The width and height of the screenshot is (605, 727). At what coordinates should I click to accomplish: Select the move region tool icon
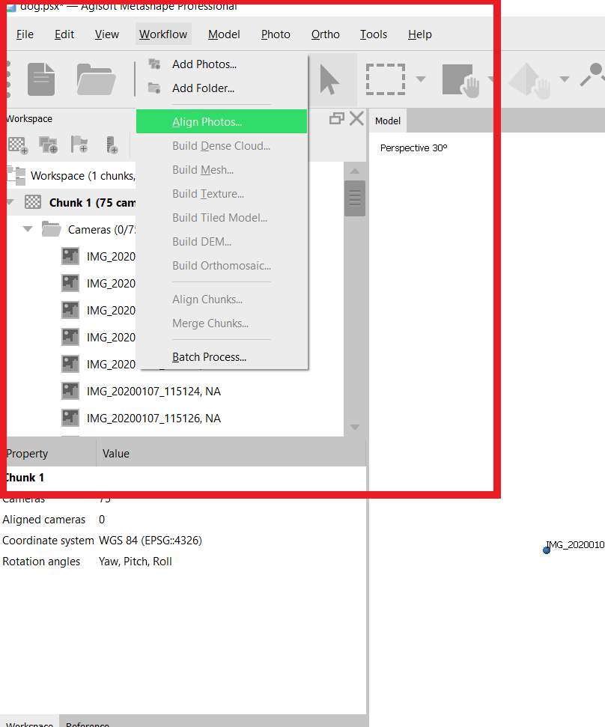point(460,79)
